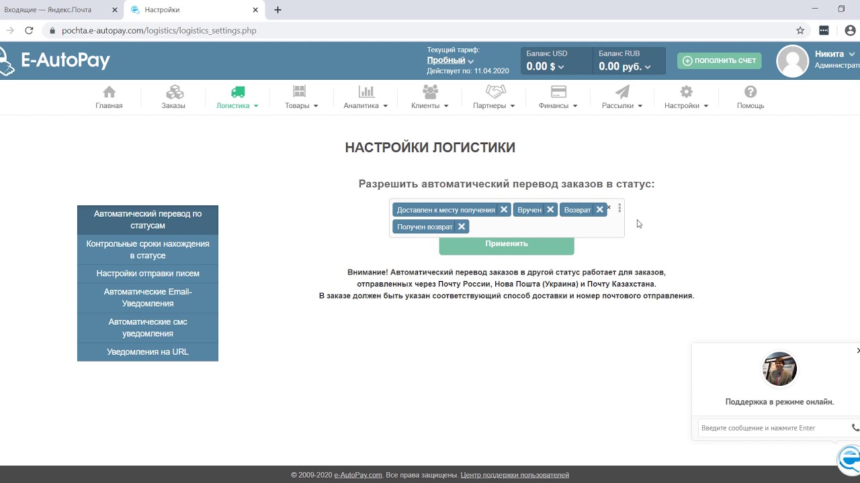Open the status selector three-dots menu
This screenshot has height=483, width=860.
tap(619, 209)
